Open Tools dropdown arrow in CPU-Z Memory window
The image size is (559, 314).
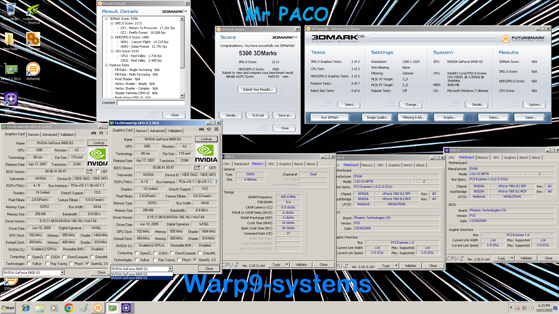[287, 265]
